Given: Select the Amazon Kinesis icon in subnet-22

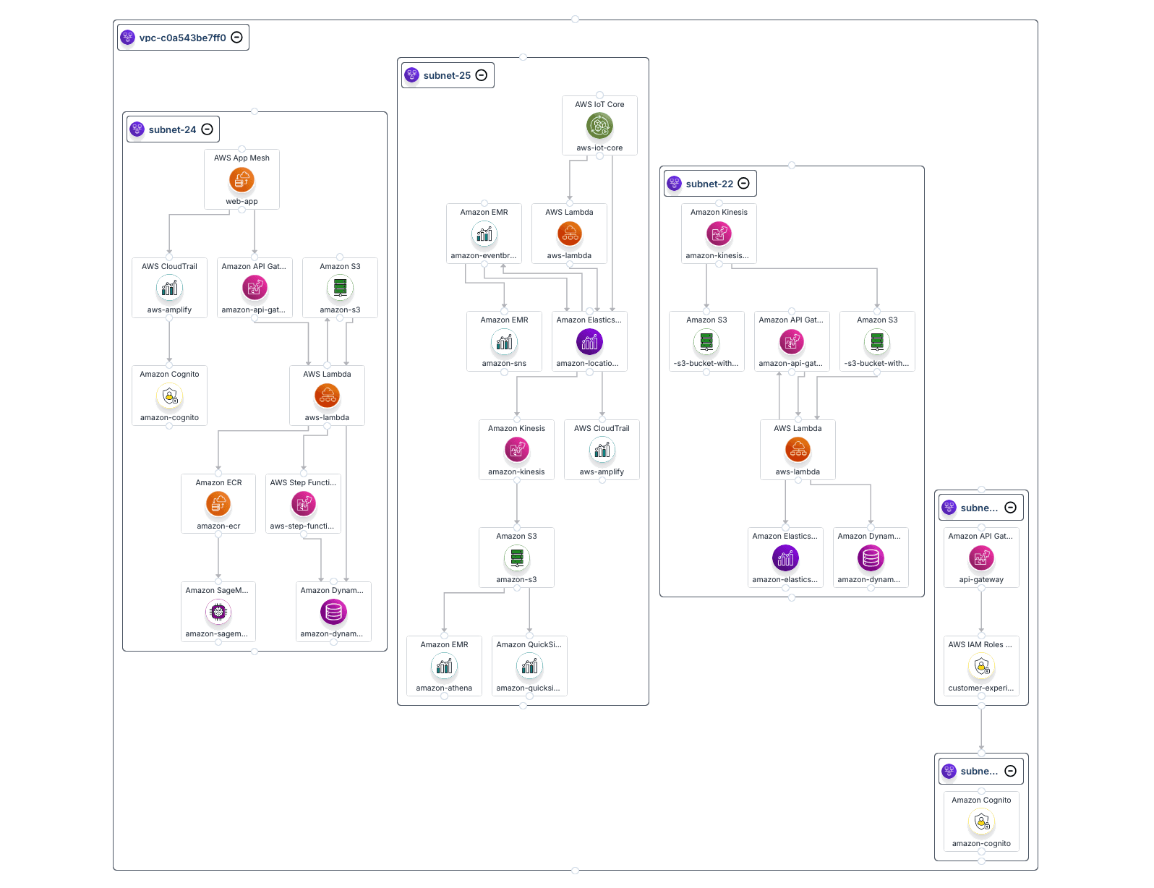Looking at the screenshot, I should pyautogui.click(x=719, y=234).
